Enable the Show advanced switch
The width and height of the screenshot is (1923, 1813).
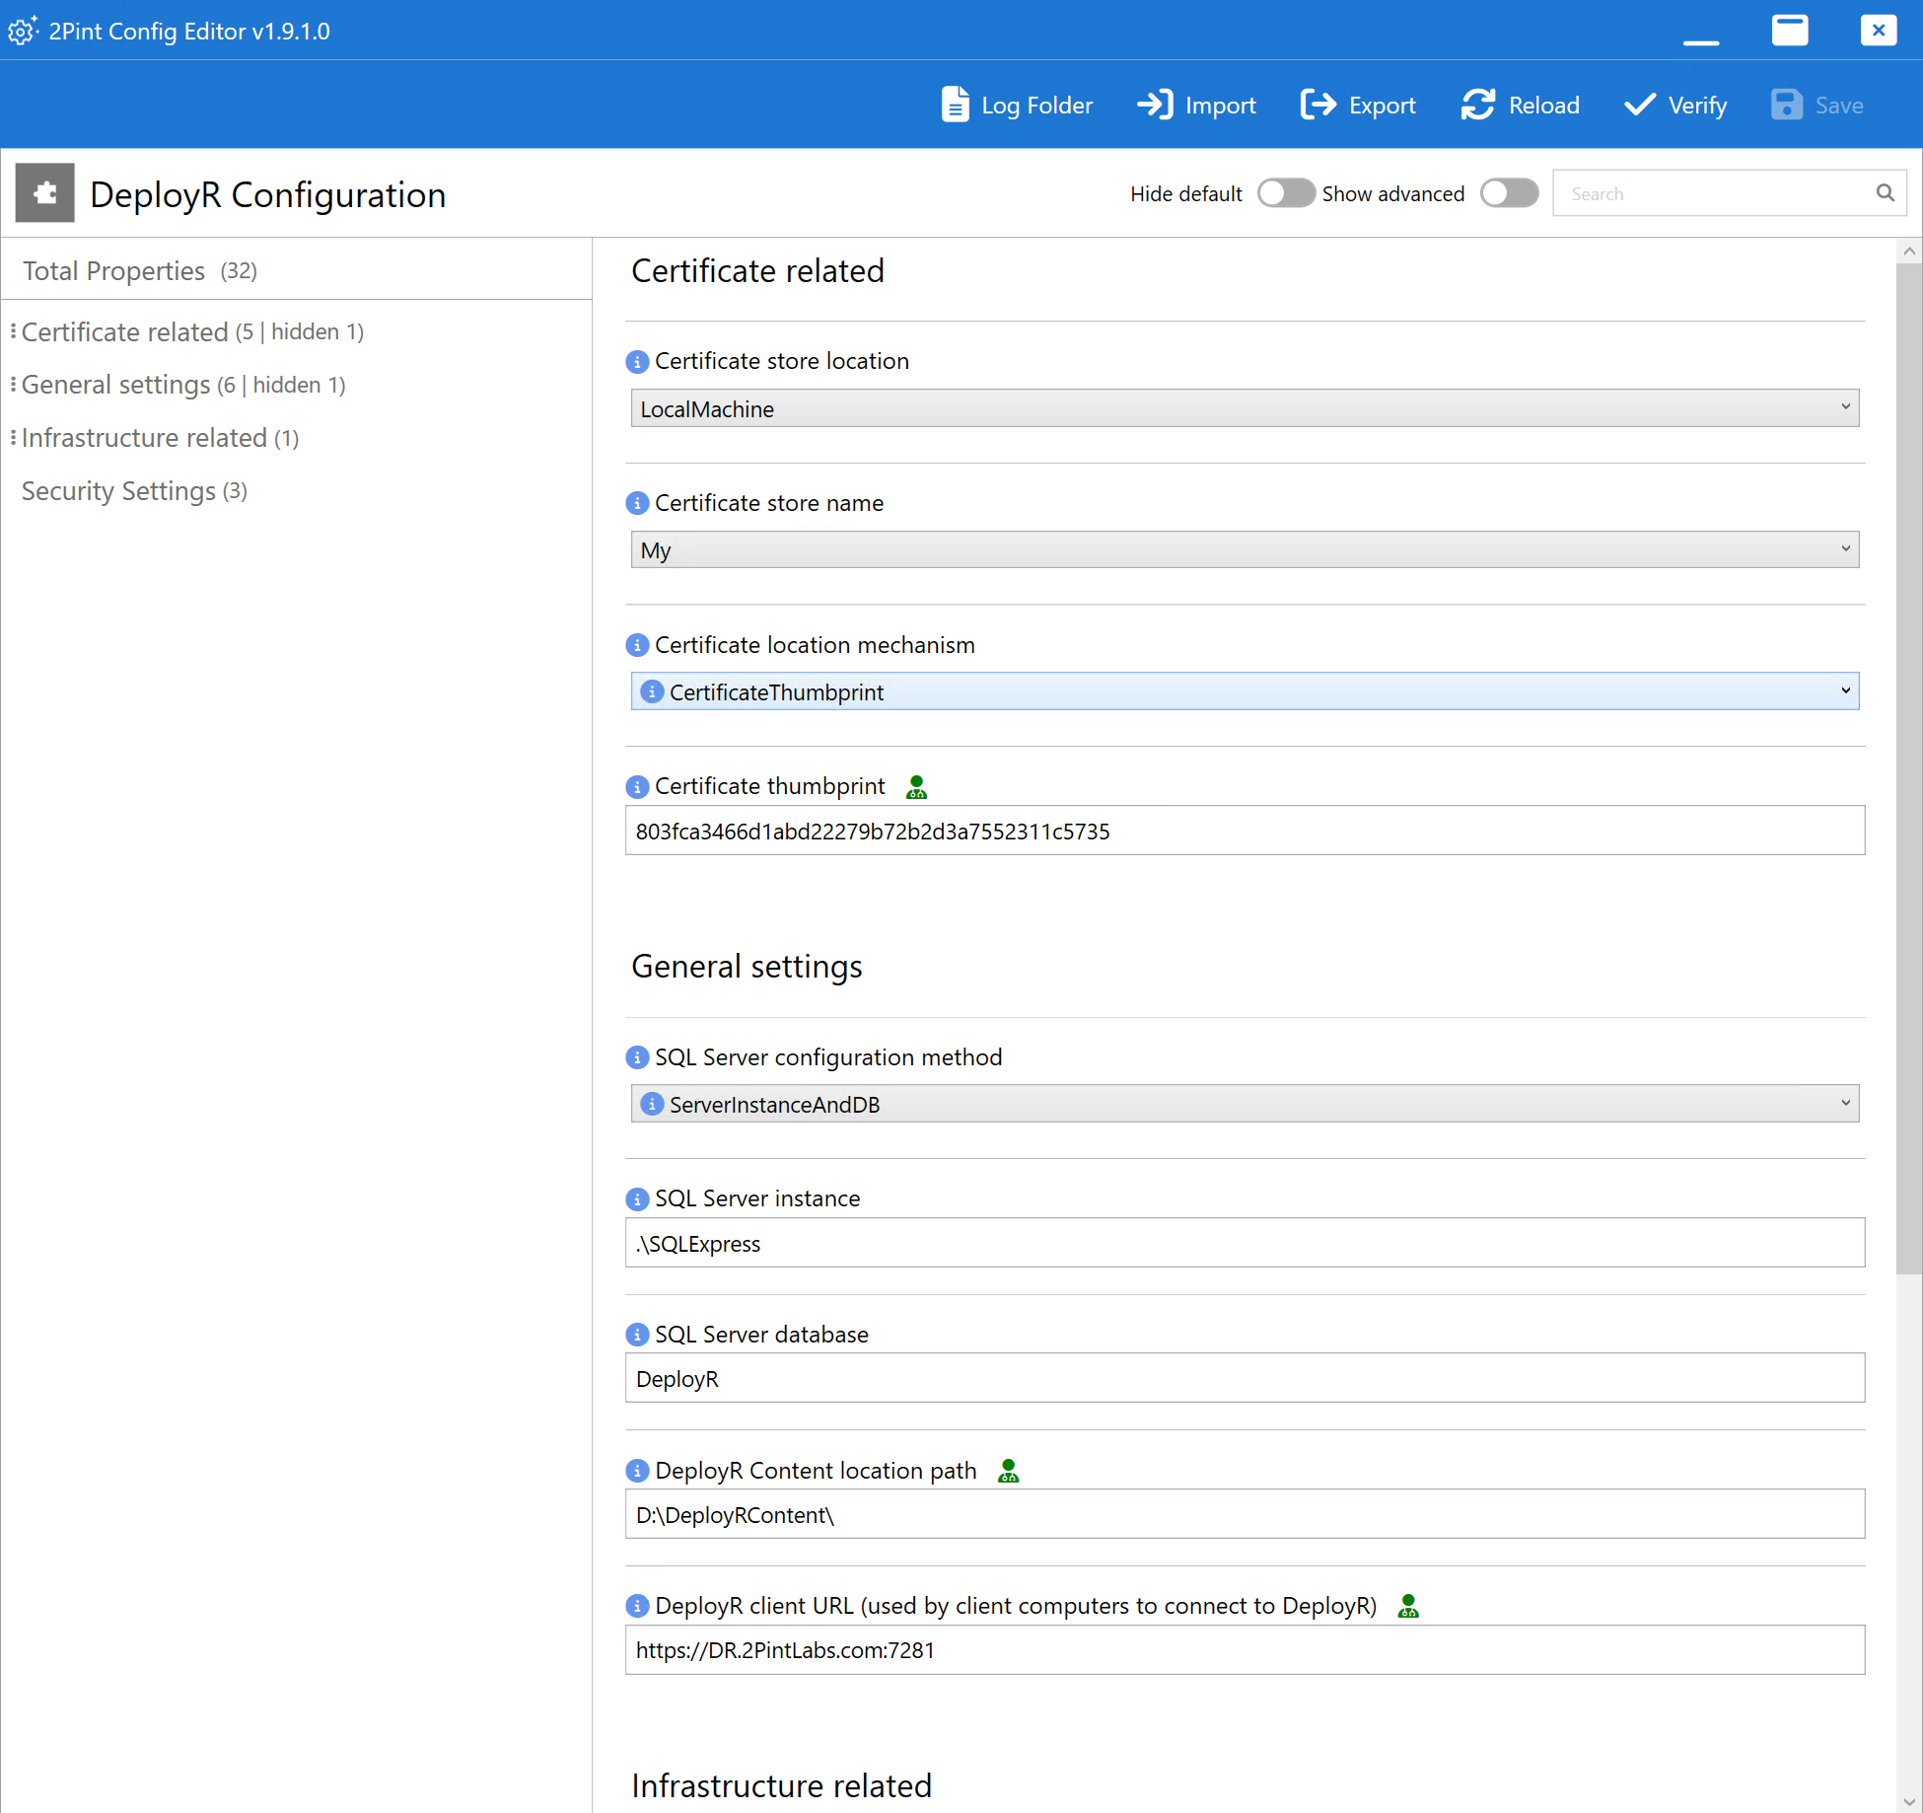point(1509,193)
